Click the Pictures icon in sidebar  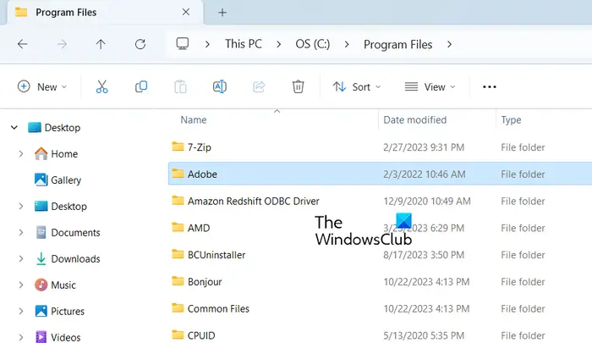[x=41, y=311]
